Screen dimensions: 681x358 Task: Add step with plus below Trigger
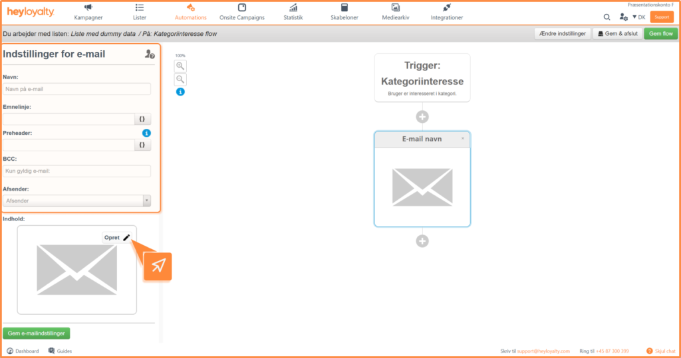pyautogui.click(x=422, y=117)
